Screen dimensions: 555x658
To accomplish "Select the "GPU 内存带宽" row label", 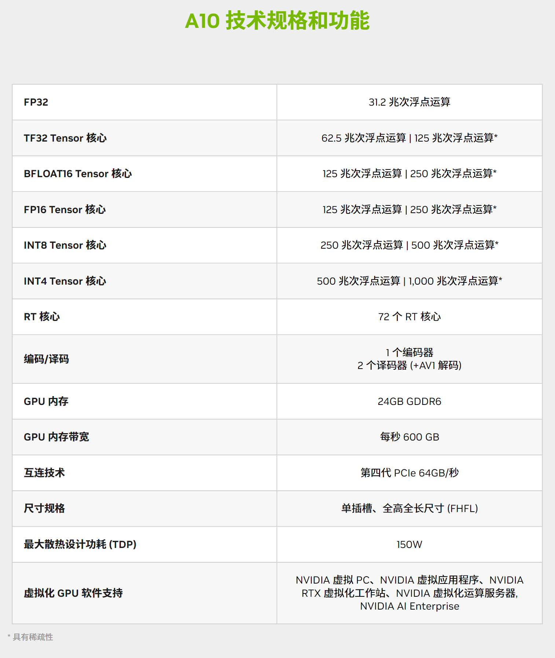I will coord(56,437).
